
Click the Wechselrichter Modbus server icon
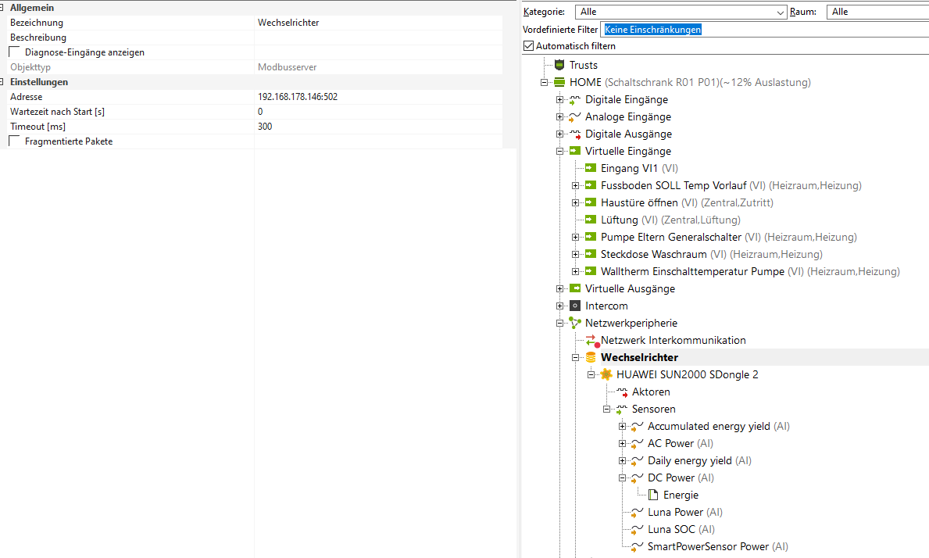(x=591, y=357)
